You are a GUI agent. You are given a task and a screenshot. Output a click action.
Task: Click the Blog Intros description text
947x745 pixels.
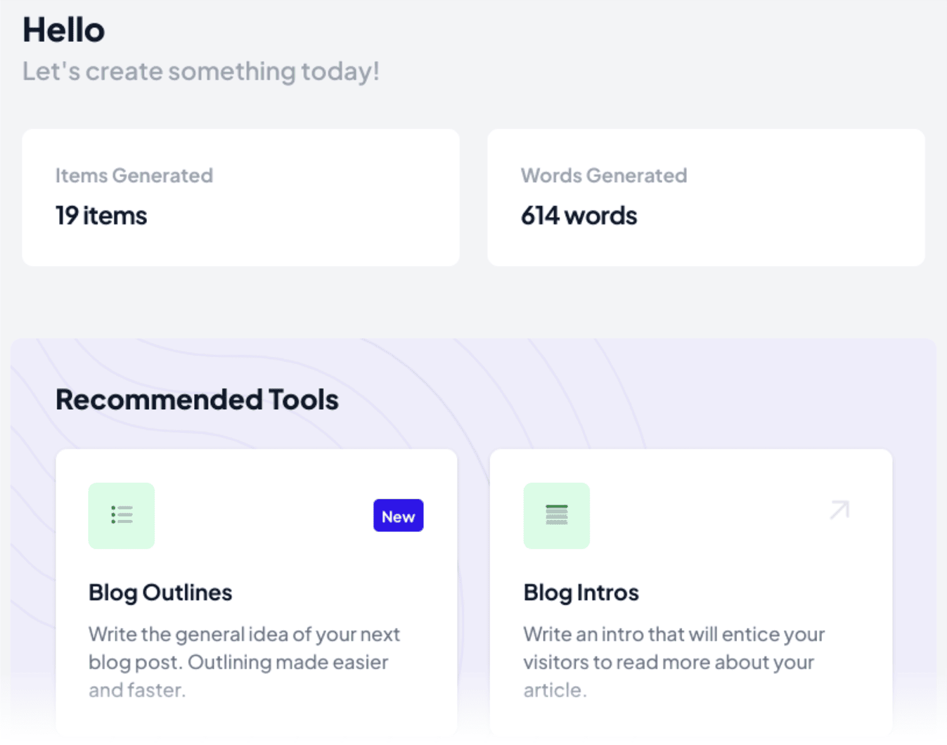[x=674, y=661]
